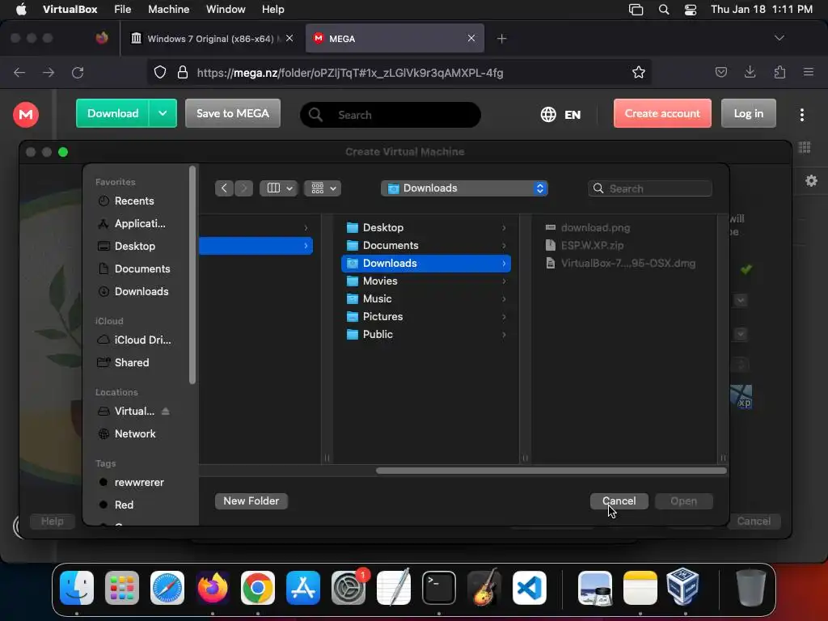Expand the Pictures folder chevron
This screenshot has height=621, width=828.
(504, 317)
